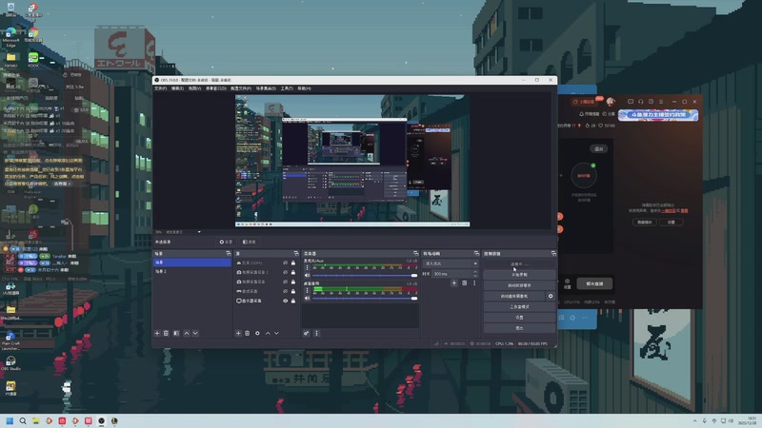Toggle lock on Display Capture source
Image resolution: width=762 pixels, height=428 pixels.
click(293, 301)
